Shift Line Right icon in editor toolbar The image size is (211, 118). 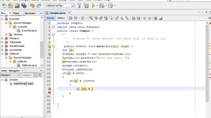(138, 18)
